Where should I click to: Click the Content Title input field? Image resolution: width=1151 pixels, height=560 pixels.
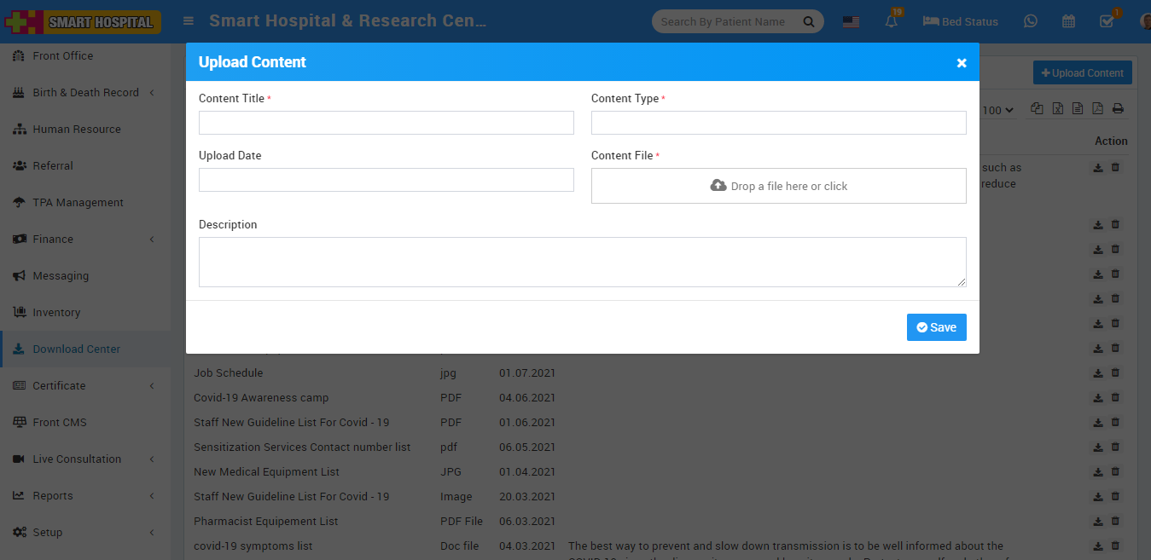point(386,123)
